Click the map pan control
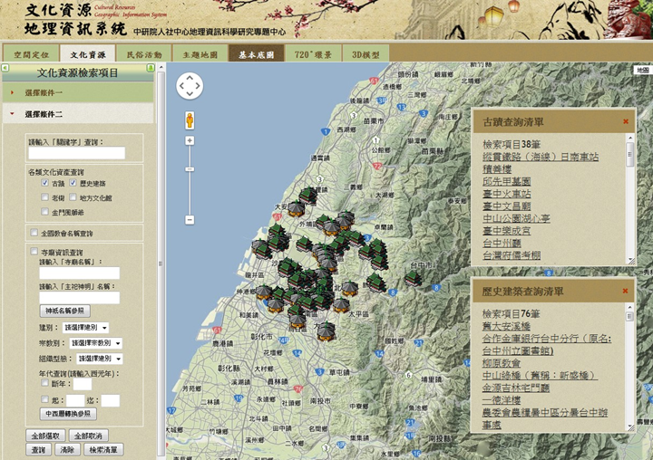 [x=190, y=86]
